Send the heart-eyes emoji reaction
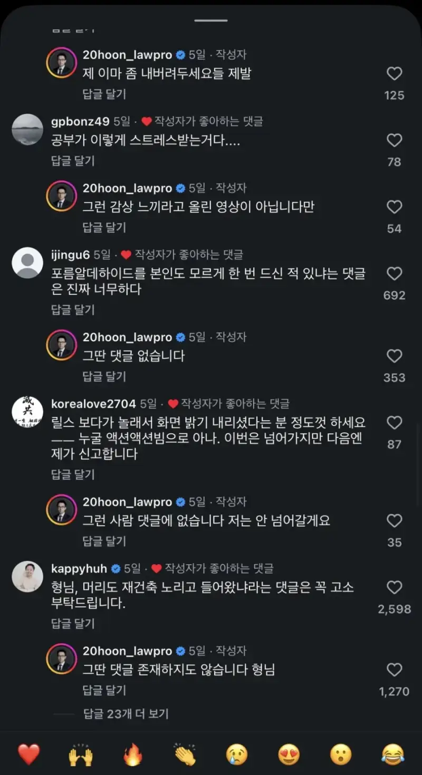The width and height of the screenshot is (422, 775). click(x=289, y=755)
